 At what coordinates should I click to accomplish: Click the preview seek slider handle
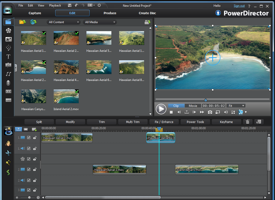206,100
